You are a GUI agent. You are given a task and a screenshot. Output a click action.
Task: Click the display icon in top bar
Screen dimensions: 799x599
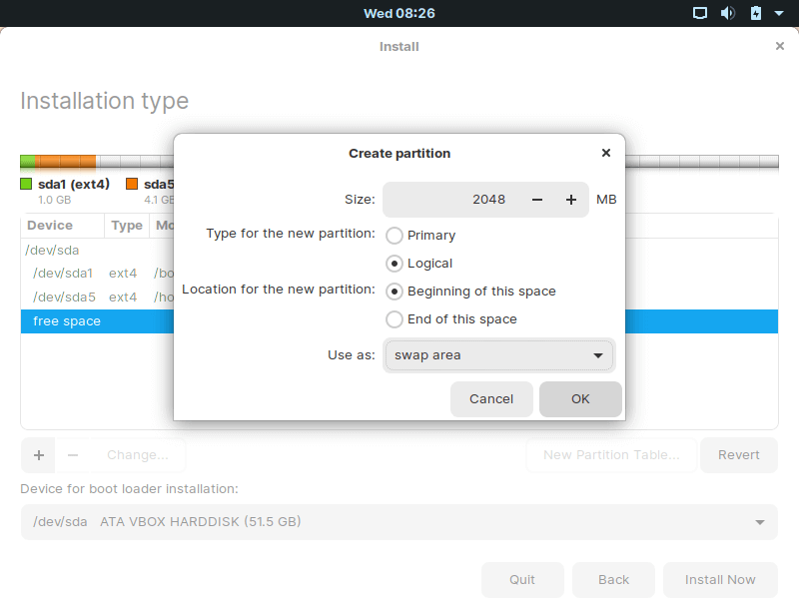tap(700, 13)
